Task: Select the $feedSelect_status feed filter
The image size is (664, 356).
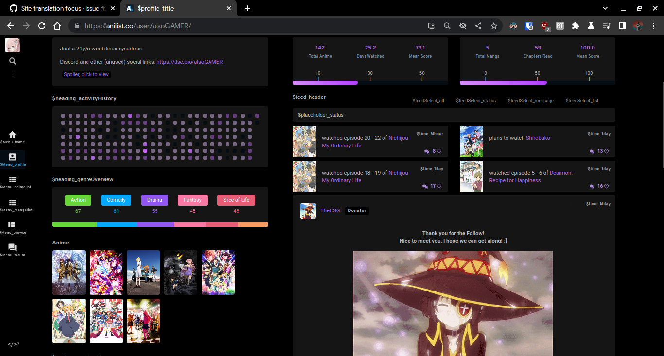Action: (x=476, y=101)
